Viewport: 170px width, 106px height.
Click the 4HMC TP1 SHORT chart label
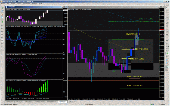click(135, 77)
